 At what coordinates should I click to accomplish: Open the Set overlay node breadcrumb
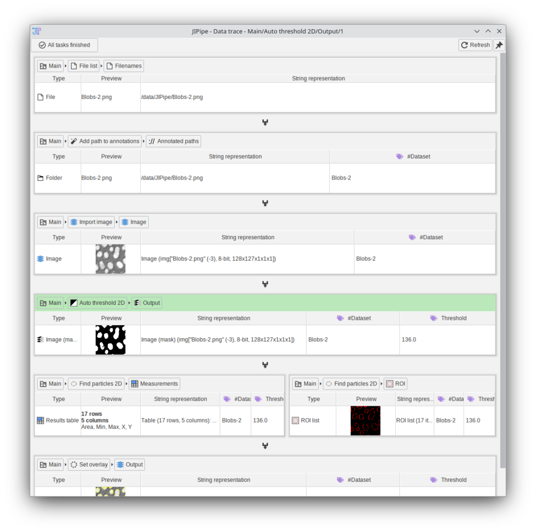click(x=89, y=464)
